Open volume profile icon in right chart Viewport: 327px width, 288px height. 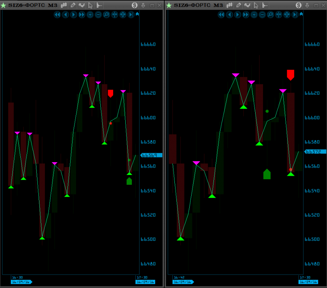click(x=264, y=5)
